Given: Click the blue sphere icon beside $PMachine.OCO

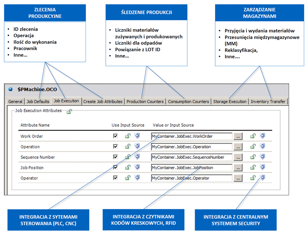Looking at the screenshot, I should (10, 90).
